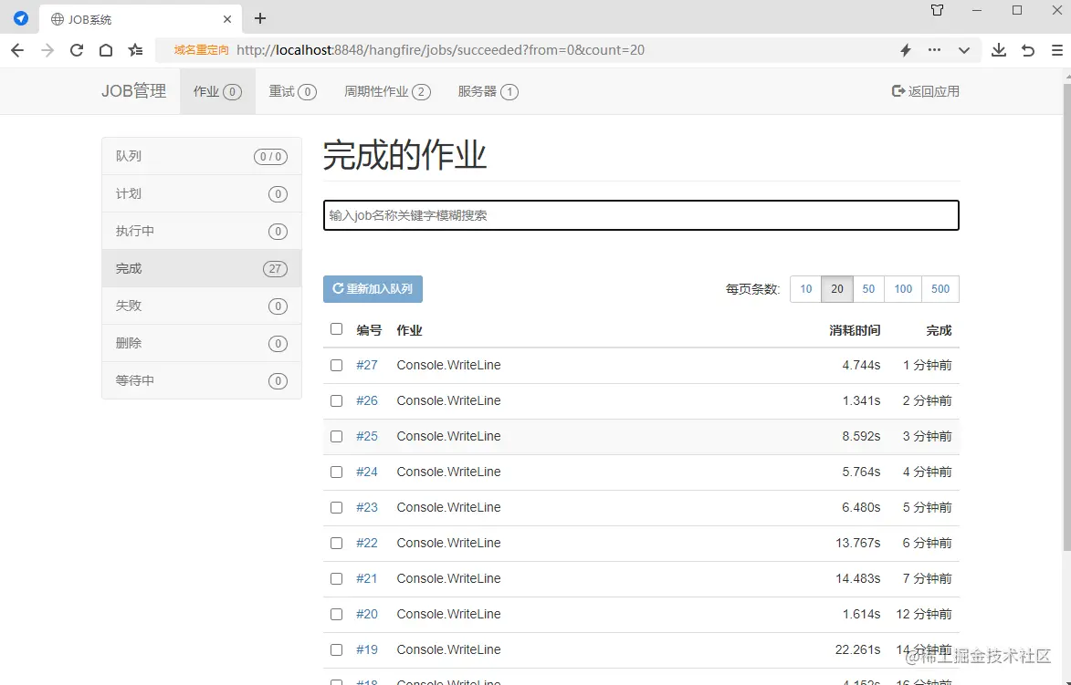
Task: Check the box for job #24
Action: pos(336,472)
